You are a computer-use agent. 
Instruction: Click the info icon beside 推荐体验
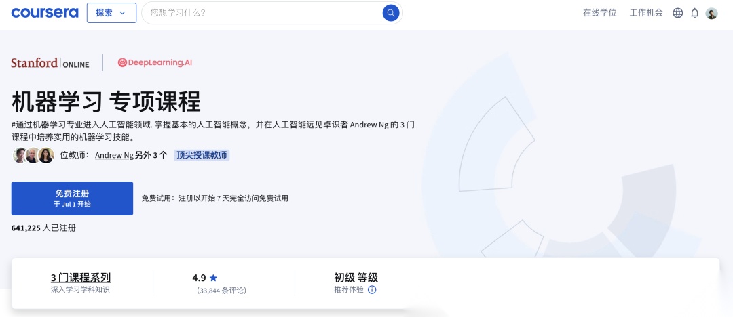372,289
